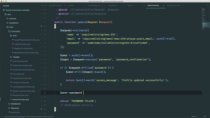Viewport: 210px width, 118px height.
Task: Go to previous tab with left arrow
Action: [x=43, y=6]
